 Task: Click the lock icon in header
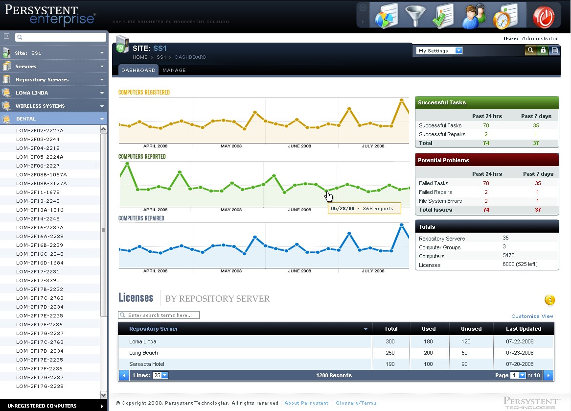[543, 50]
